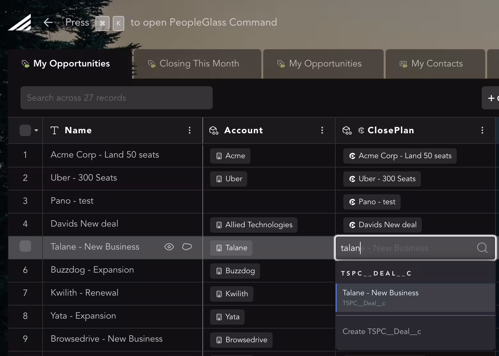Screen dimensions: 499x356
Task: Open the Buzzdog account chip
Action: pyautogui.click(x=235, y=271)
